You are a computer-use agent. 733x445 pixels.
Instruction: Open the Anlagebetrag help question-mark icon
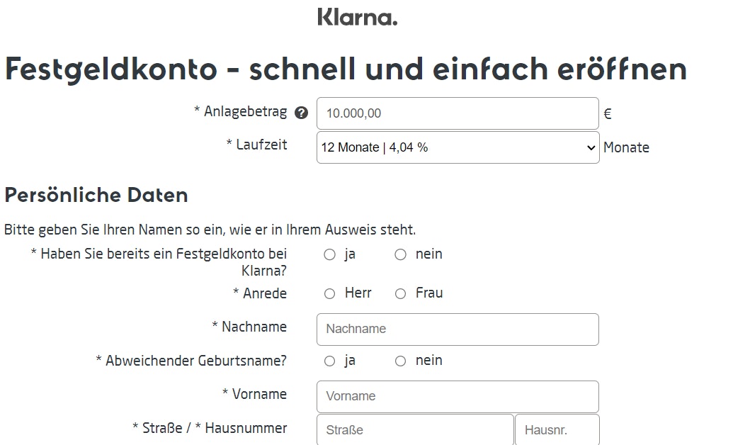301,111
